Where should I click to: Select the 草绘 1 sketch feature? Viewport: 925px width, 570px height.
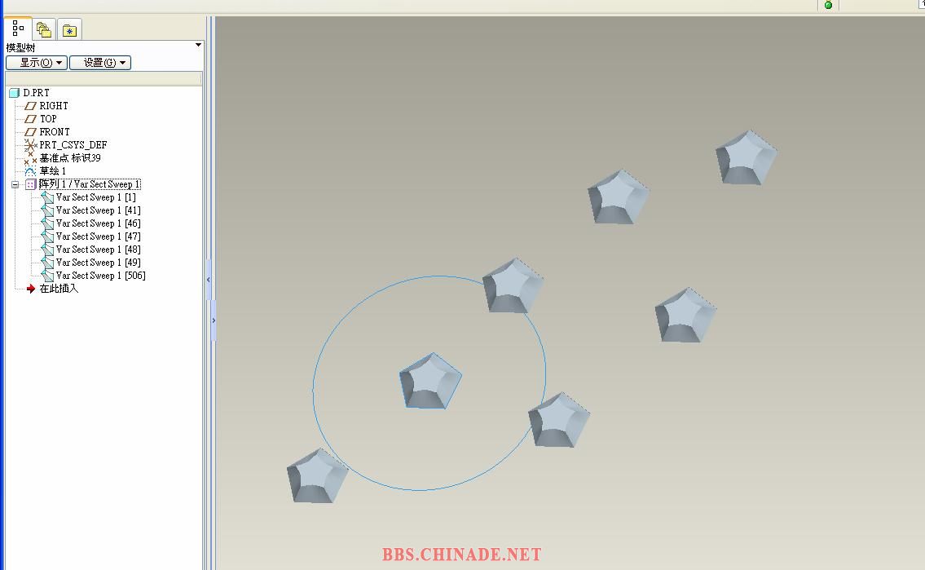pyautogui.click(x=52, y=170)
